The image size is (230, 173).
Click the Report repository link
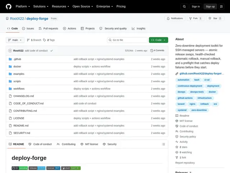[185, 163]
